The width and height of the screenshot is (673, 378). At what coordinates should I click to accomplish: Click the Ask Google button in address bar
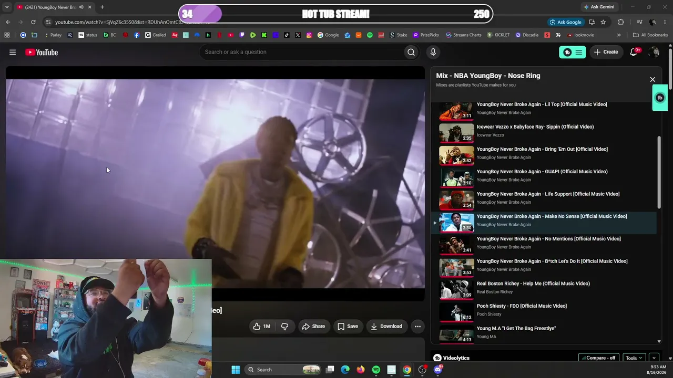(566, 22)
